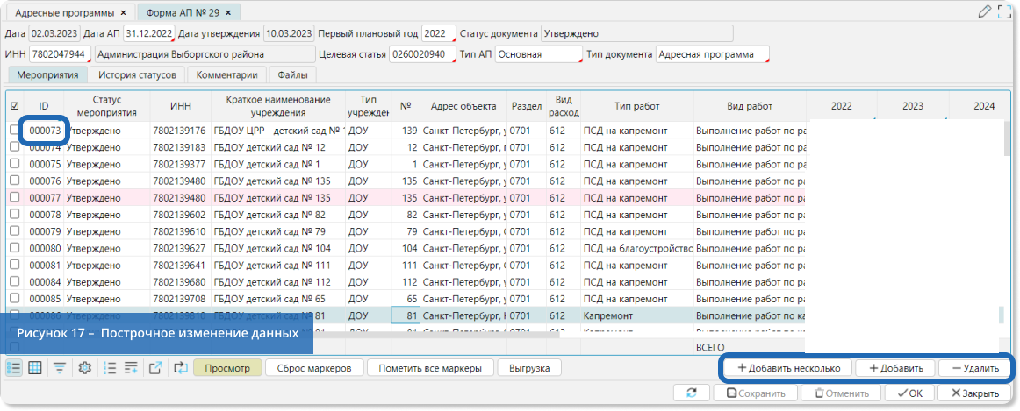Check the checkbox for row 000081
Image resolution: width=1020 pixels, height=411 pixels.
coord(14,266)
